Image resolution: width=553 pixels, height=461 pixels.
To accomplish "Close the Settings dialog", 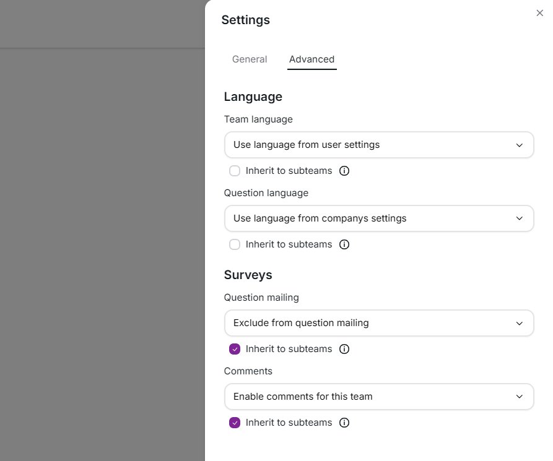I will point(539,12).
